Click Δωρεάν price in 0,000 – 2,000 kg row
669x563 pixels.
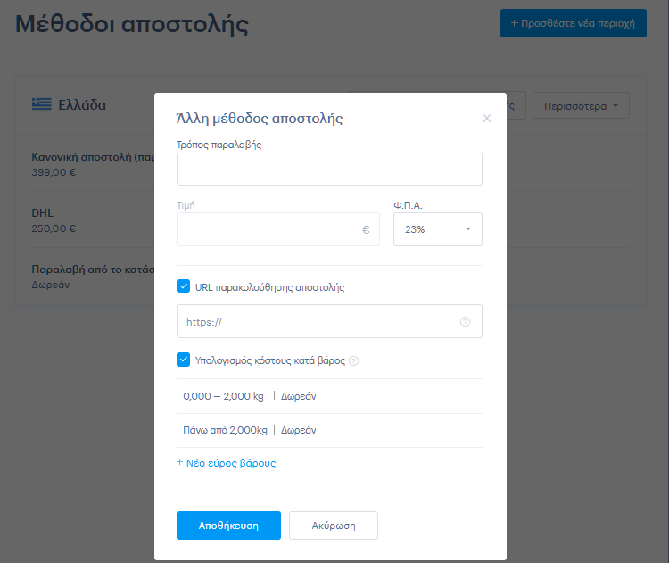[x=298, y=396]
